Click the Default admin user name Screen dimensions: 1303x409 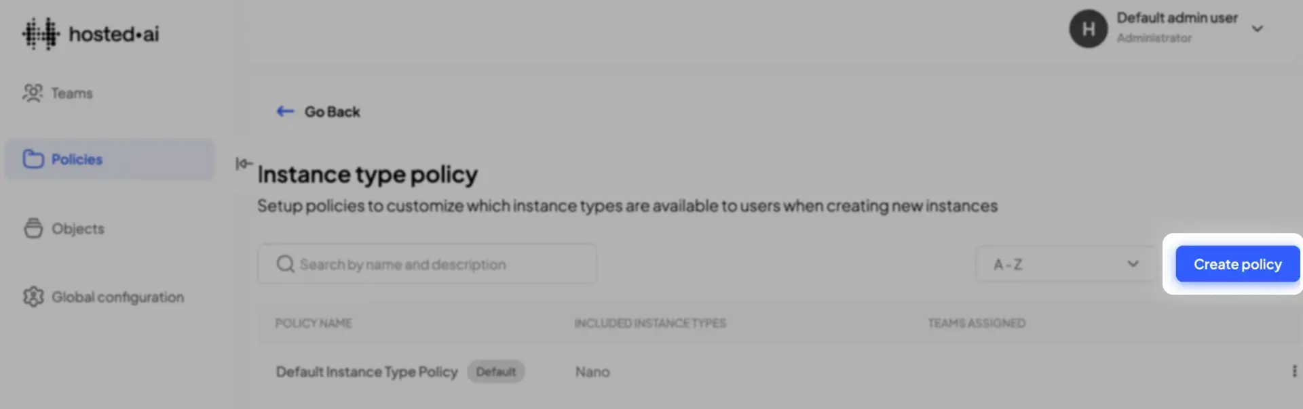1177,18
